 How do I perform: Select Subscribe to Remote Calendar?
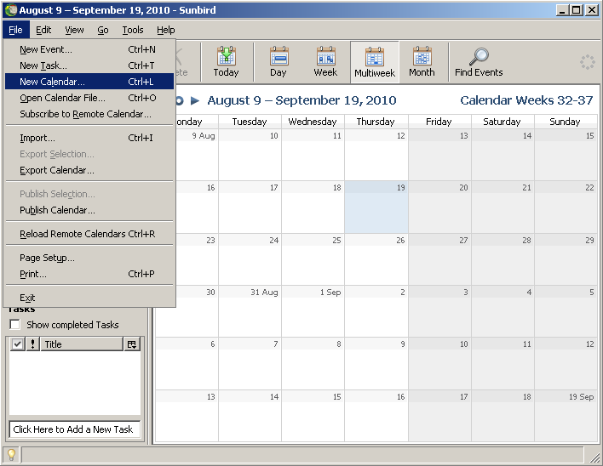pyautogui.click(x=89, y=114)
